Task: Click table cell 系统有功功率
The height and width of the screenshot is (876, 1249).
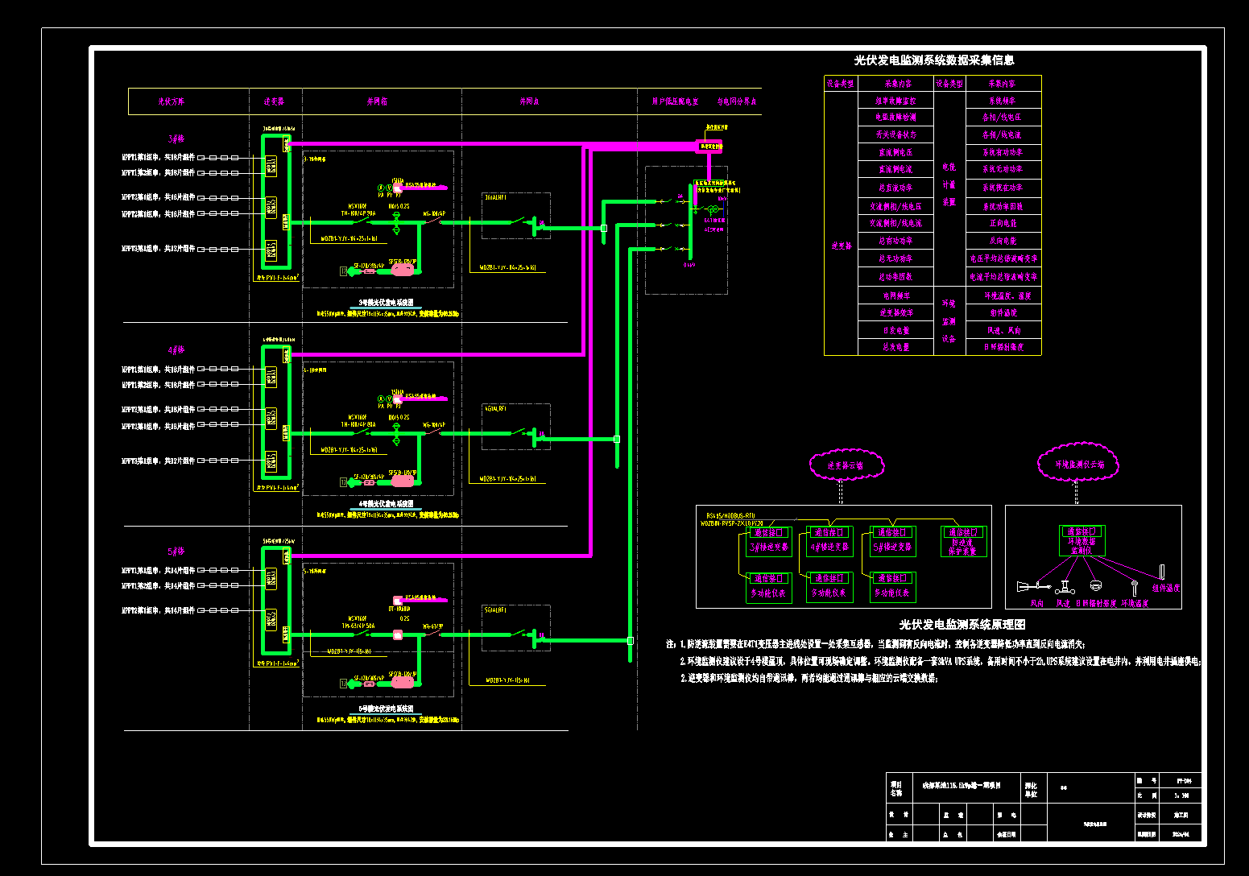Action: click(x=1003, y=152)
